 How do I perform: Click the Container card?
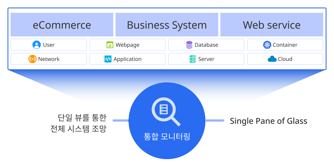pyautogui.click(x=285, y=45)
